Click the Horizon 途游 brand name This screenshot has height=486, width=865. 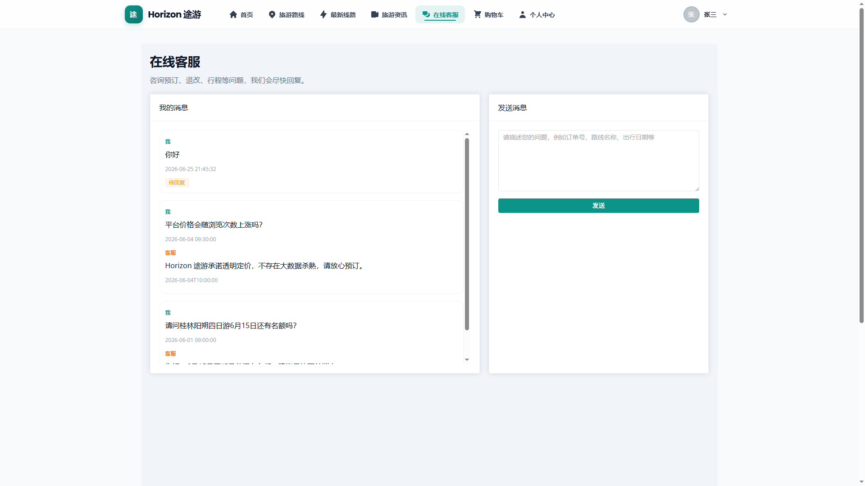pos(174,14)
